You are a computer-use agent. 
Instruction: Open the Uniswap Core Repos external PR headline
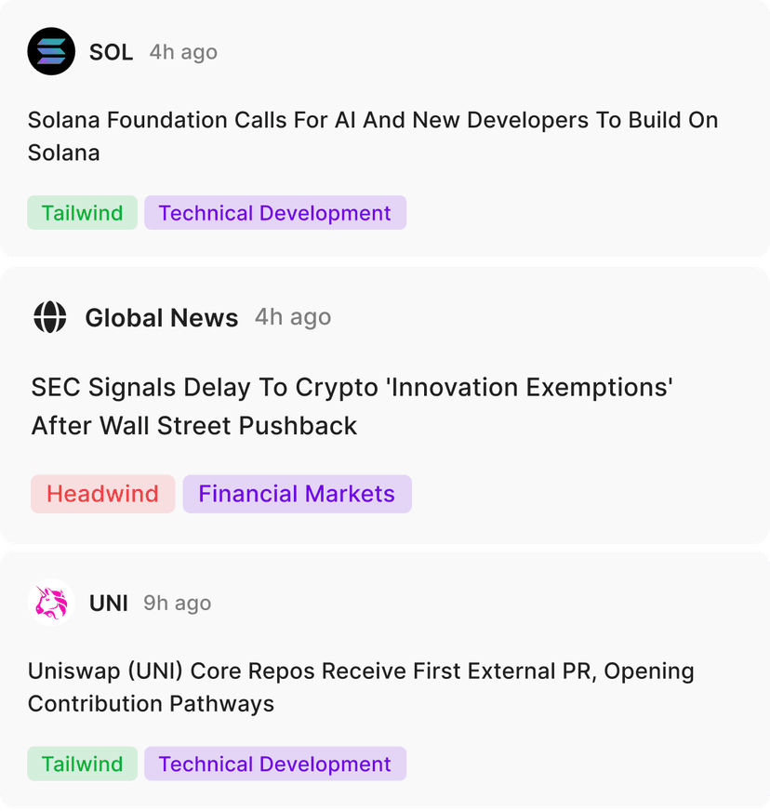click(361, 687)
